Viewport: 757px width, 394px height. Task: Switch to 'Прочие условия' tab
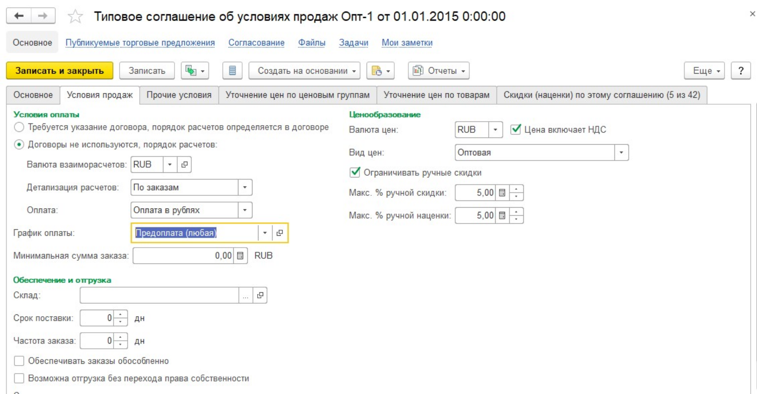(179, 95)
